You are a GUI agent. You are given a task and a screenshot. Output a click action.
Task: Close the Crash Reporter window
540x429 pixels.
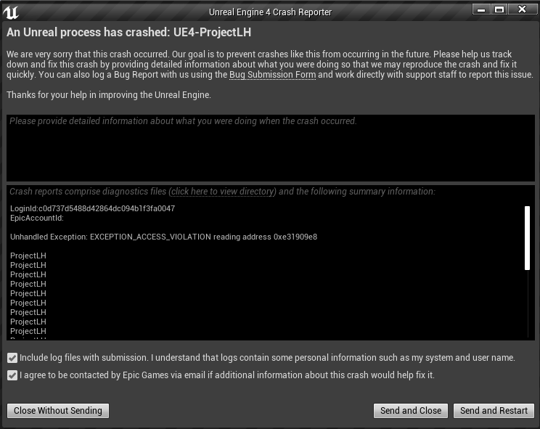(x=522, y=9)
